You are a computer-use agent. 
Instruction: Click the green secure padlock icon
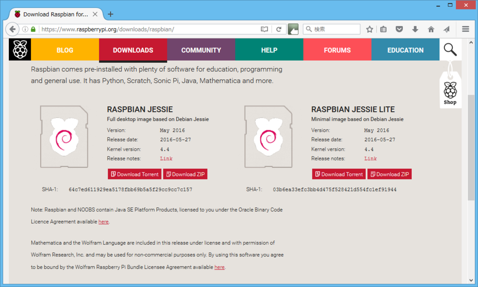click(x=33, y=29)
